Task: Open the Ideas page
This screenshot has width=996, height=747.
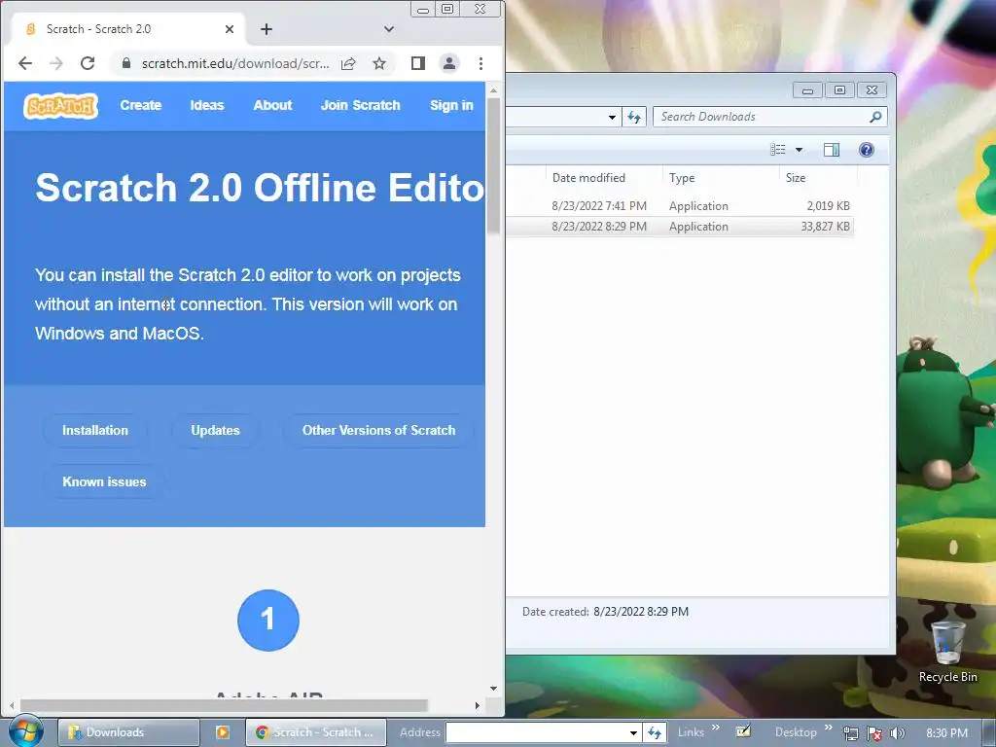Action: [207, 105]
